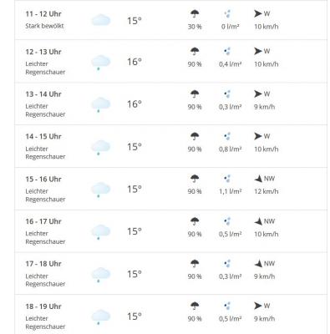Select the 11 - 12 Uhr Stark bewölkt row

[170, 20]
